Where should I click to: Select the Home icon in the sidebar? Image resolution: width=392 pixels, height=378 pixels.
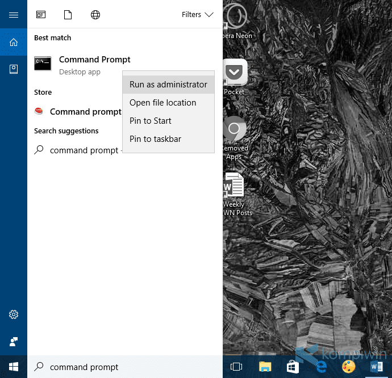click(14, 42)
